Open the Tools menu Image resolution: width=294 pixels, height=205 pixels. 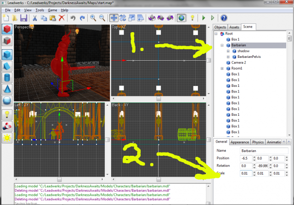40,10
